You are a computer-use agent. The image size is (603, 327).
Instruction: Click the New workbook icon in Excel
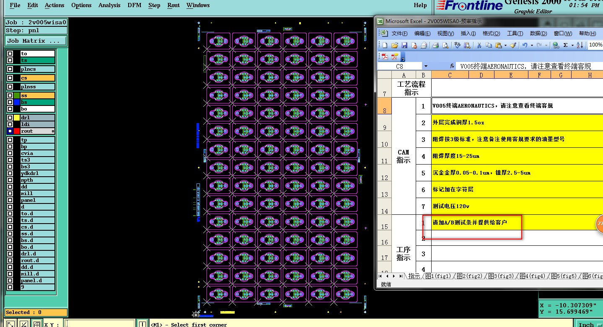(x=385, y=45)
